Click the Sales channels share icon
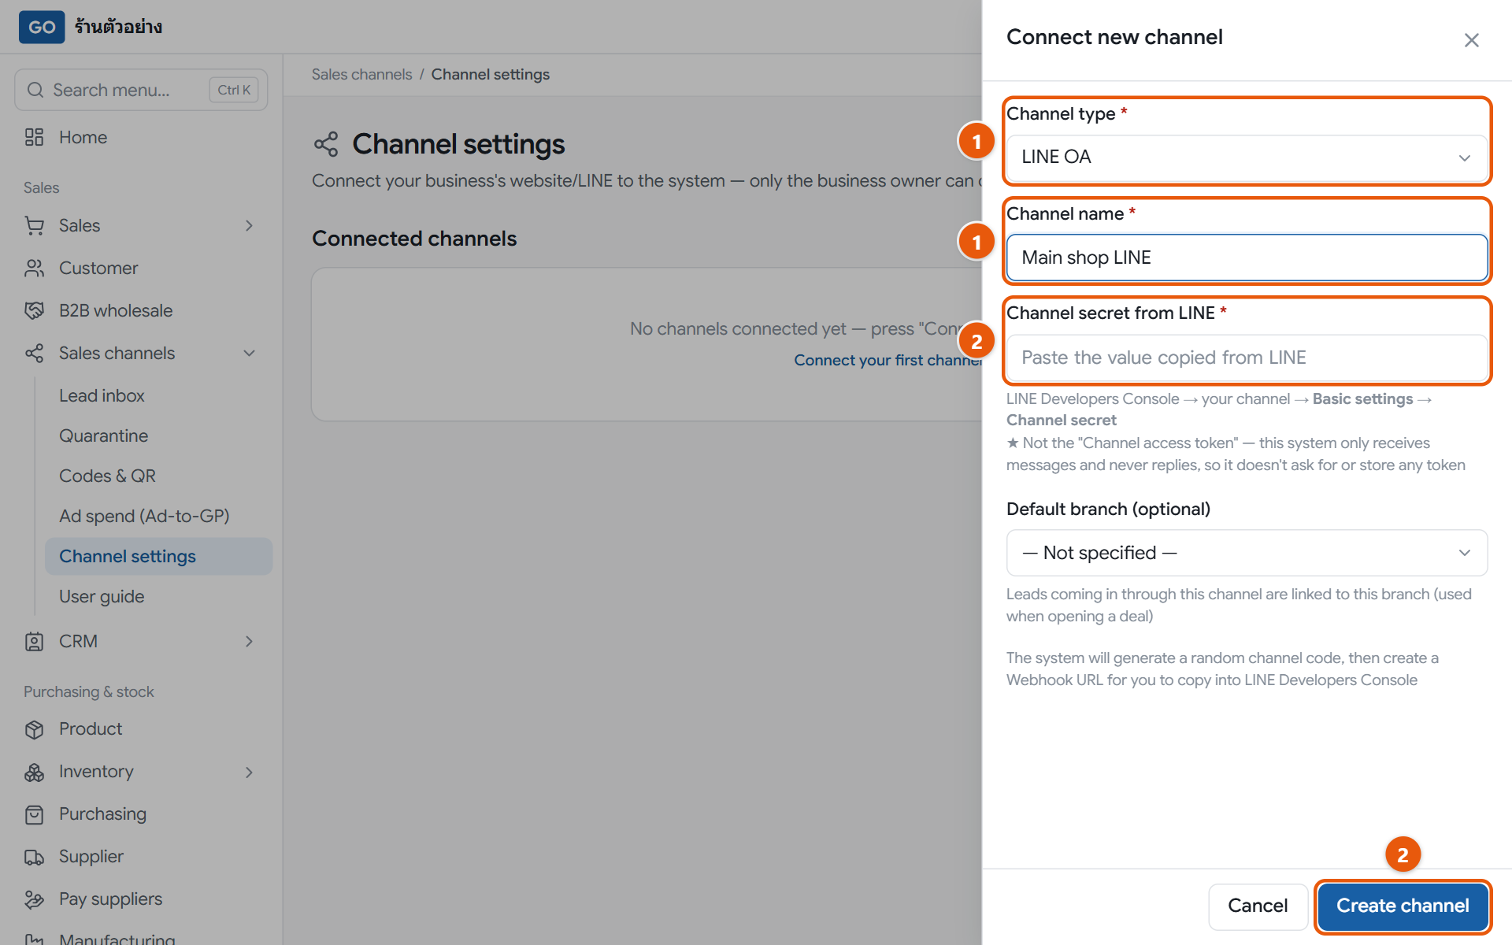Image resolution: width=1512 pixels, height=945 pixels. [34, 353]
